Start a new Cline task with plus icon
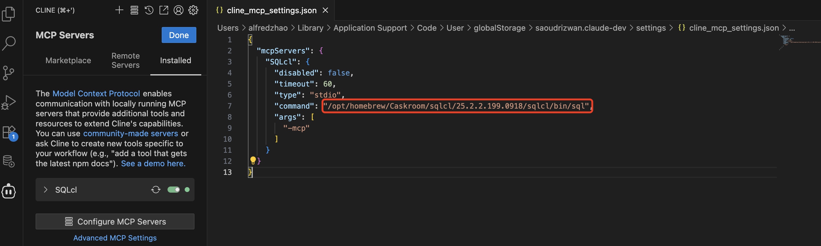This screenshot has width=821, height=246. click(x=119, y=10)
